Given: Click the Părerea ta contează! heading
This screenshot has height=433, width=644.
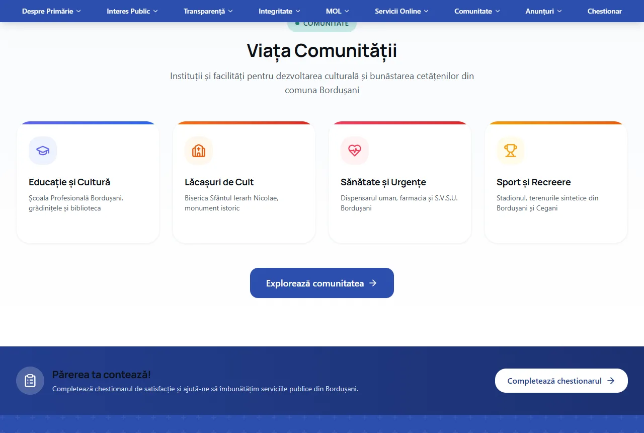Looking at the screenshot, I should click(x=102, y=375).
